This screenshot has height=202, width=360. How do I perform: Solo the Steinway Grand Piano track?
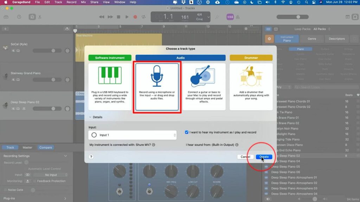click(18, 80)
